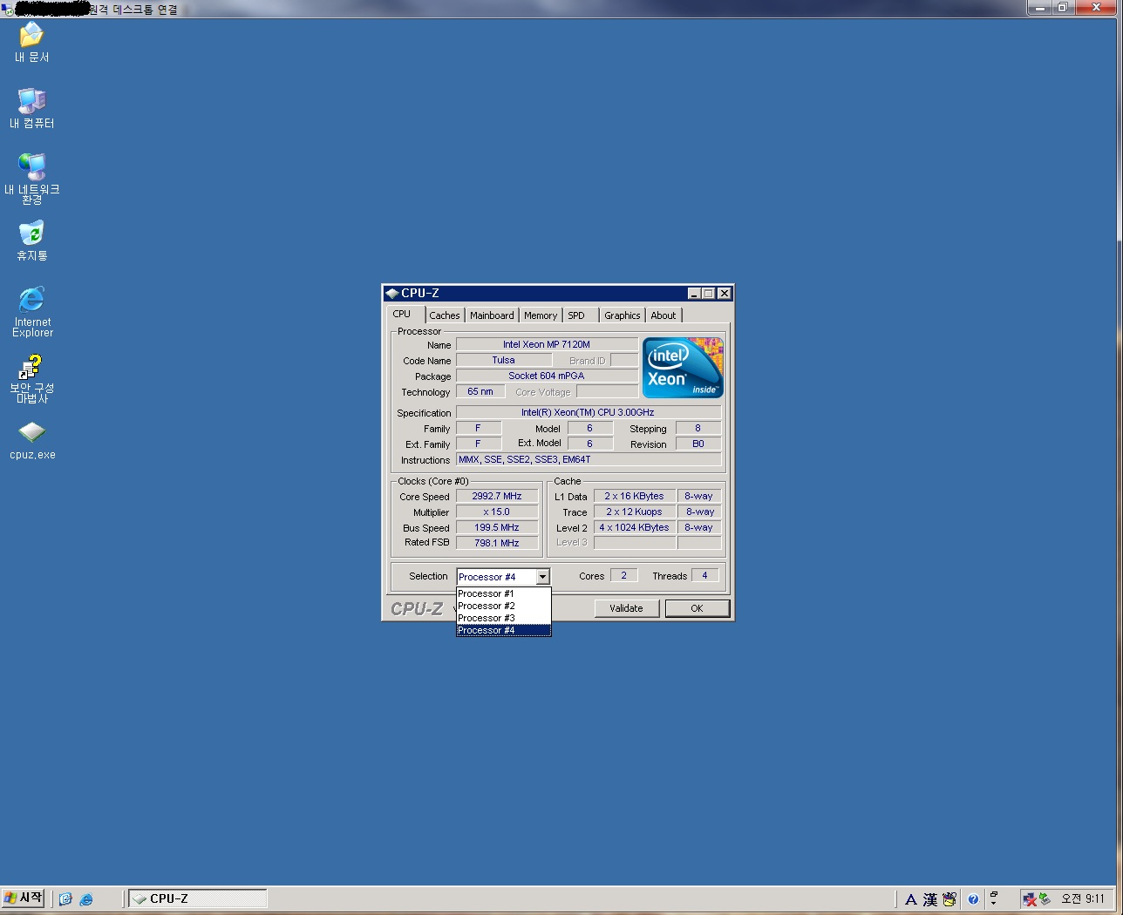Screen dimensions: 1123x915
Task: Click the Specification value Intel(R) Xeon(TM) CPU 3.00GHz
Action: (589, 412)
